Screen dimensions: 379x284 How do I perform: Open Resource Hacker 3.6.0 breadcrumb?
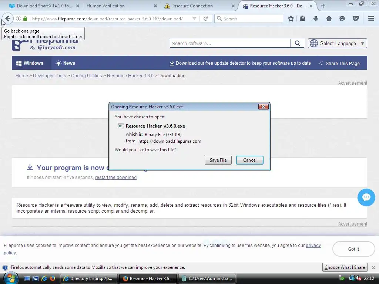pyautogui.click(x=130, y=76)
